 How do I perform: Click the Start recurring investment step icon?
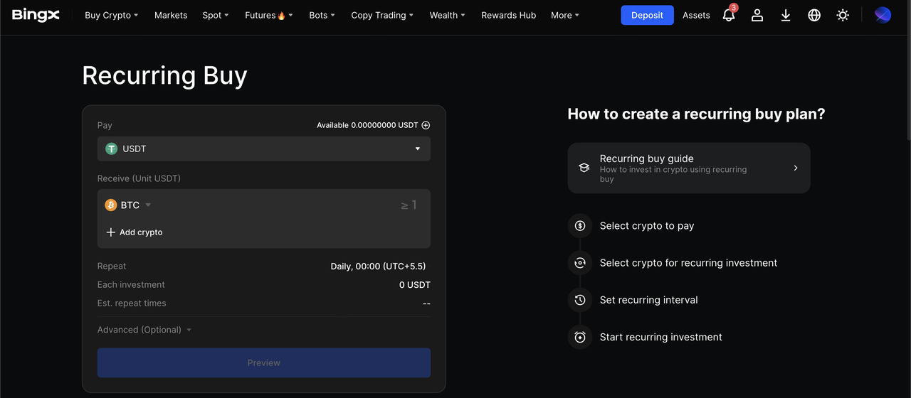pos(580,337)
